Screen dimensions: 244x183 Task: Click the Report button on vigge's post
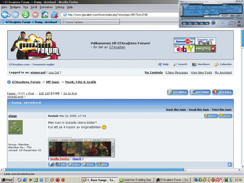coord(211,116)
